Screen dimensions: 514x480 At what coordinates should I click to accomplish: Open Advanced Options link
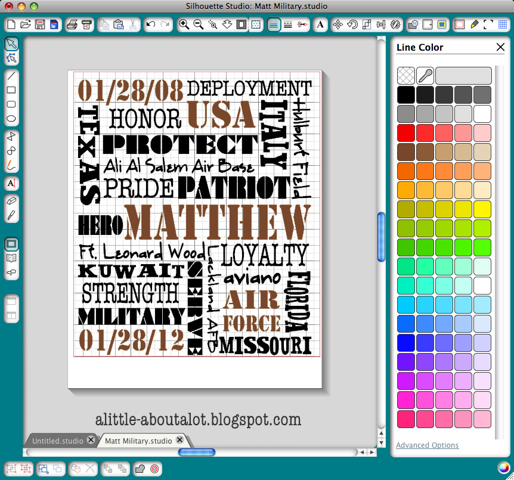427,445
